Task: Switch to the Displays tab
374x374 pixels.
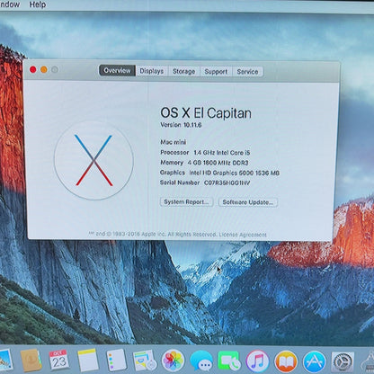Action: click(x=152, y=71)
